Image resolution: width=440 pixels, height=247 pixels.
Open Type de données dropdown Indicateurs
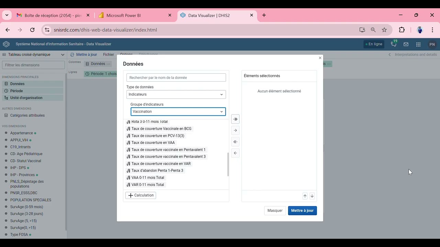point(176,94)
